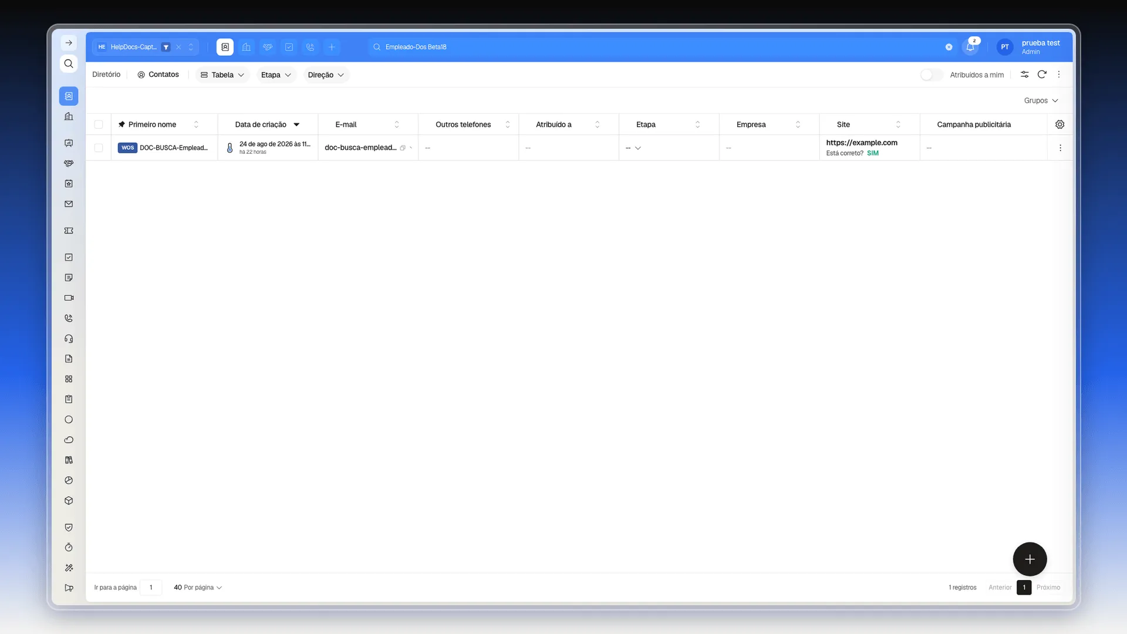Open headset support icon in sidebar

[69, 339]
